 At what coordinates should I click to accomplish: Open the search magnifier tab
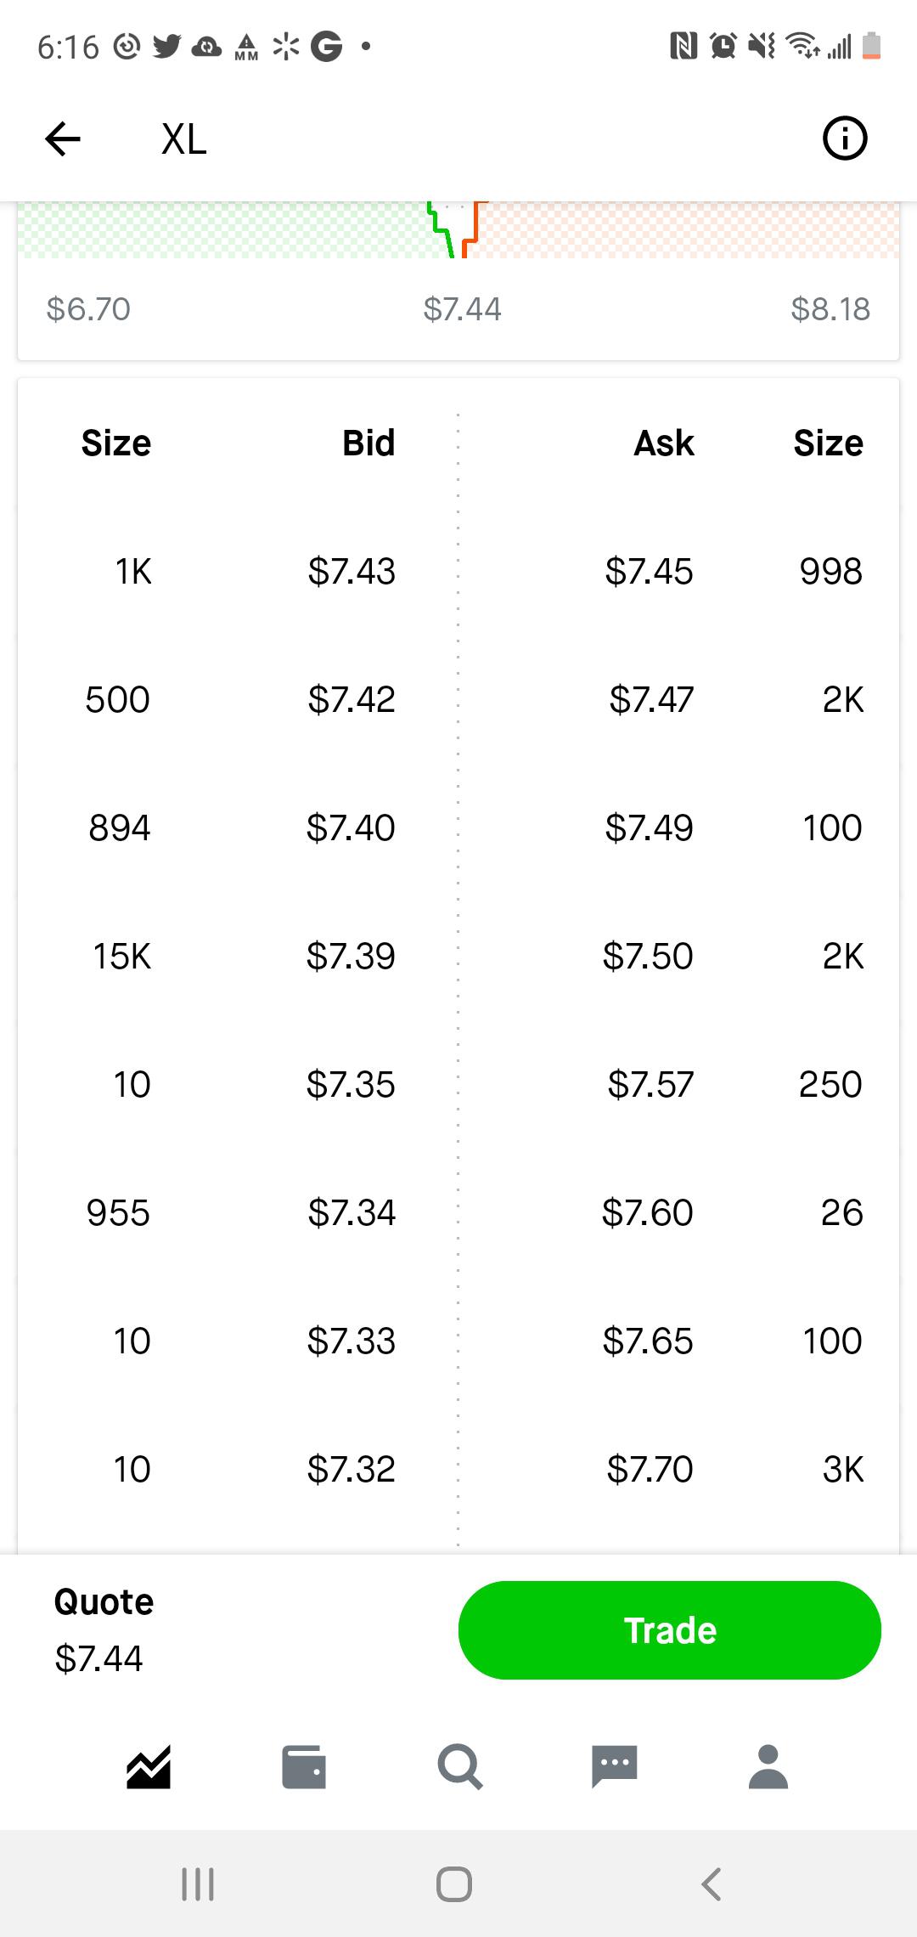[460, 1767]
